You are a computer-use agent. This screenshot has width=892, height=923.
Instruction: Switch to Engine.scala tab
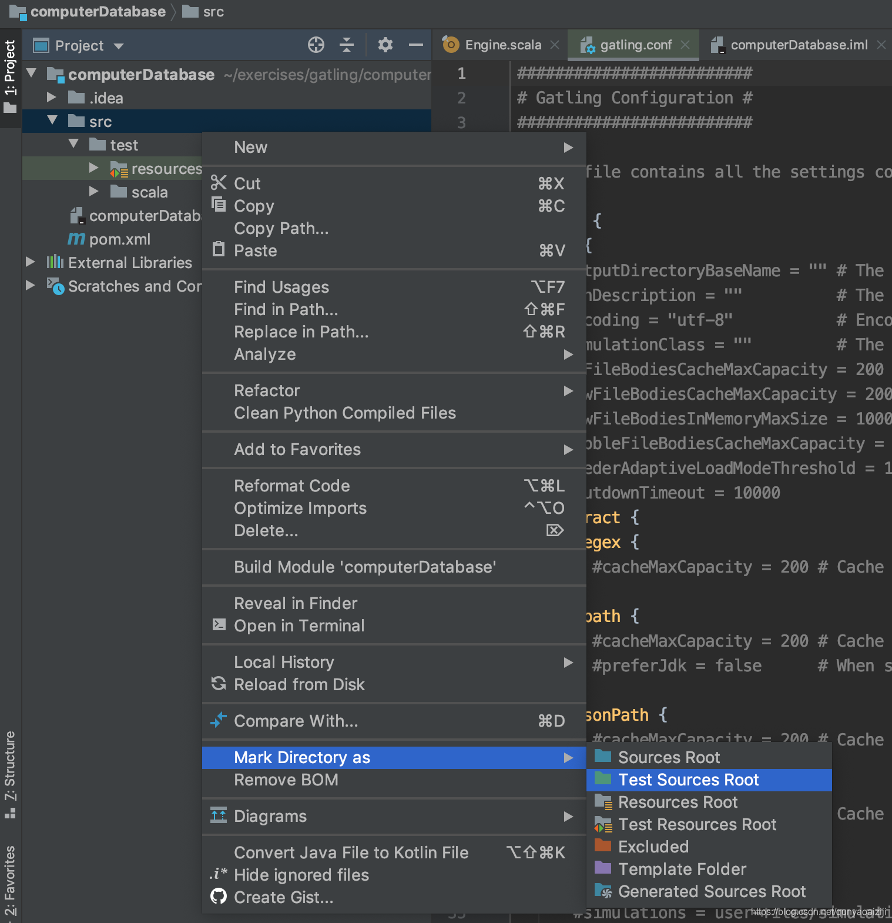pyautogui.click(x=500, y=45)
